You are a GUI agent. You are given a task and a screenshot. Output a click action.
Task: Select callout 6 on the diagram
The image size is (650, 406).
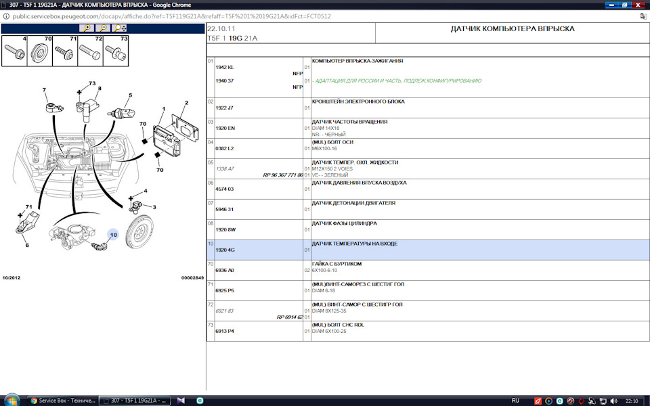[x=27, y=245]
